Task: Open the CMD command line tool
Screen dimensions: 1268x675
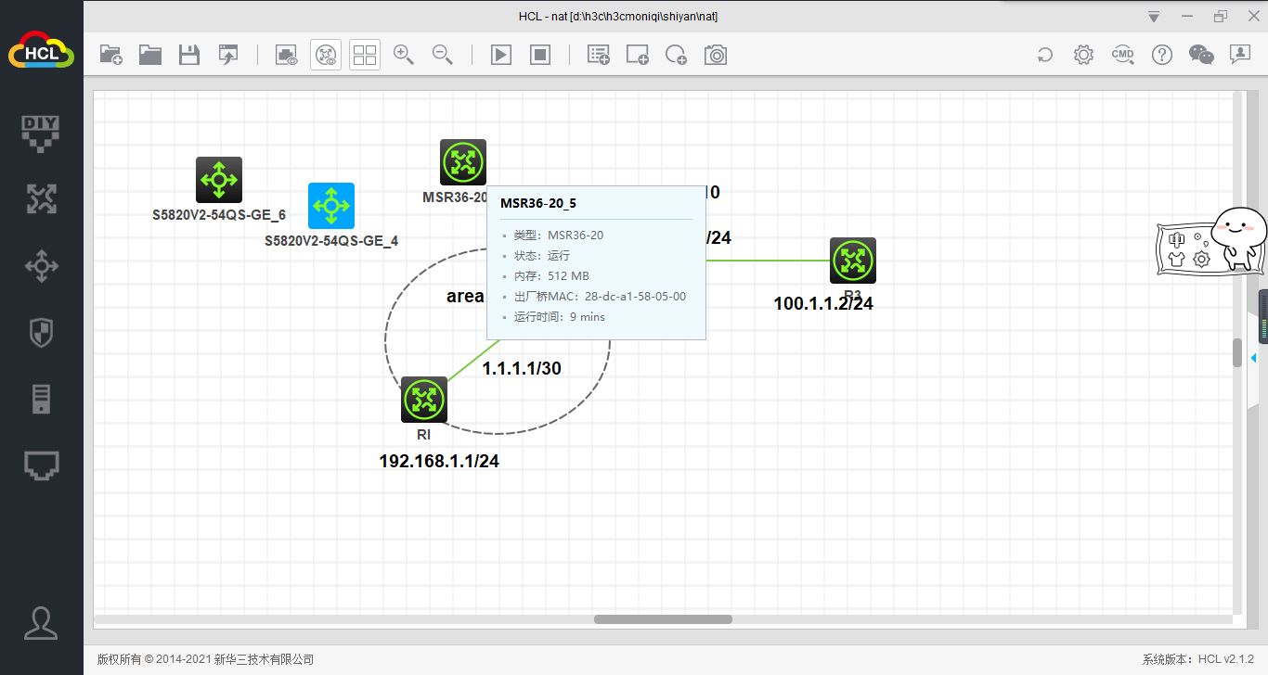Action: (x=1123, y=55)
